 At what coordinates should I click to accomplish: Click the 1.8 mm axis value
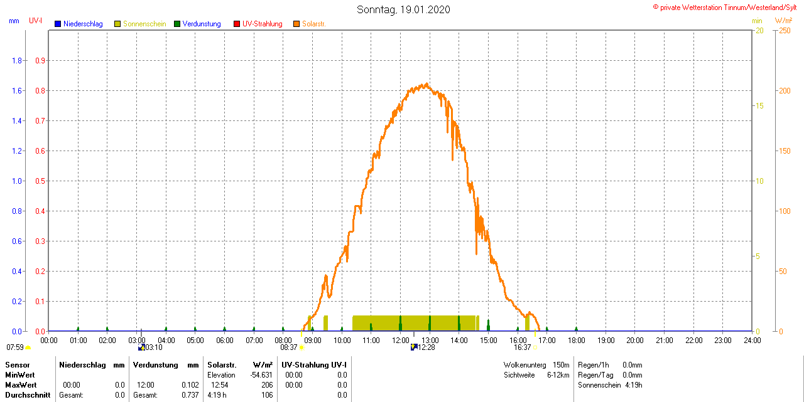[x=18, y=61]
